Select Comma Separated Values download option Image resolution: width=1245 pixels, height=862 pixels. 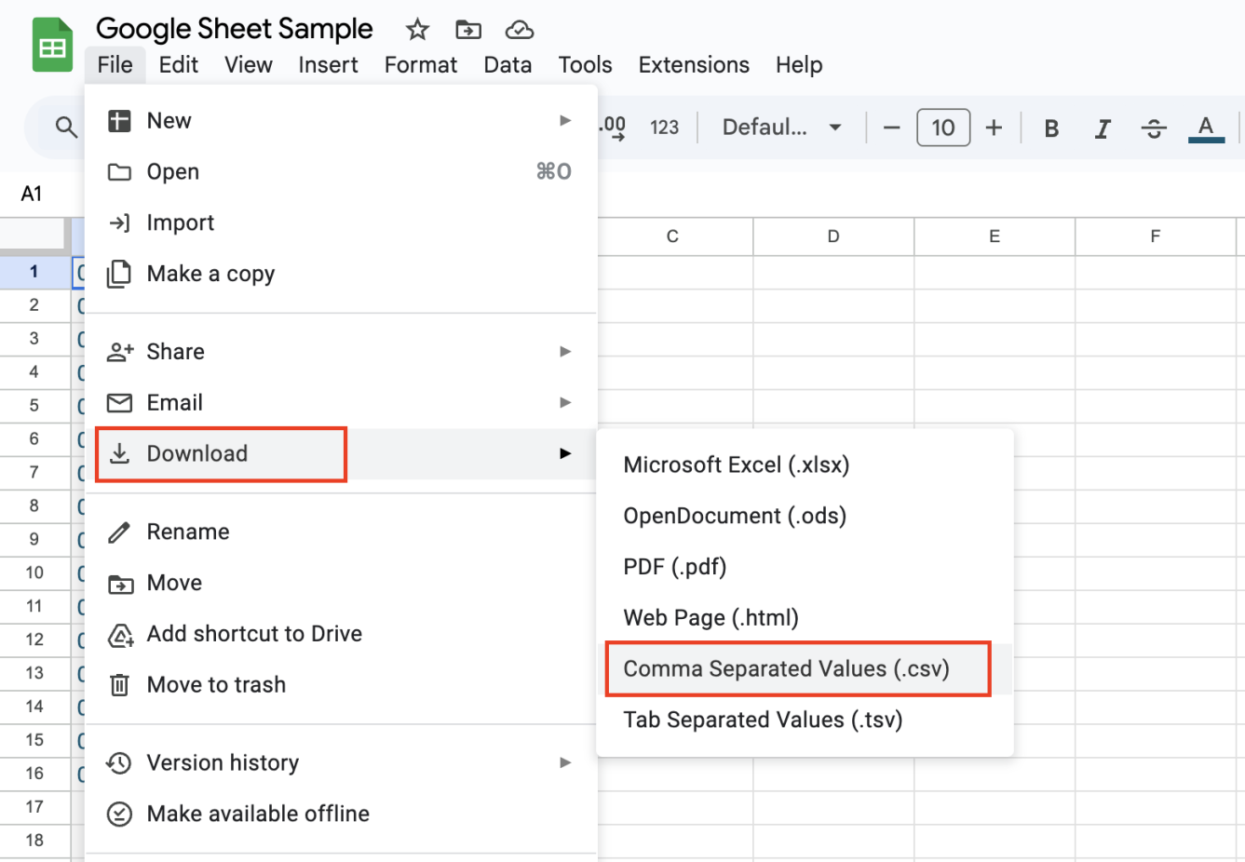[797, 668]
